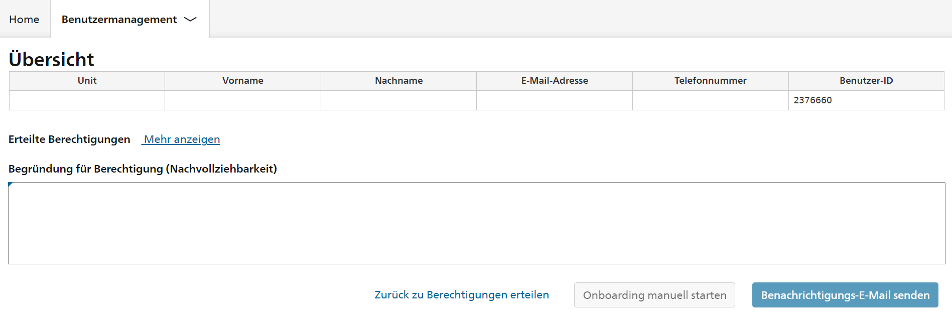The width and height of the screenshot is (952, 320).
Task: Focus the Begründung für Berechtigung text area
Action: (x=476, y=223)
